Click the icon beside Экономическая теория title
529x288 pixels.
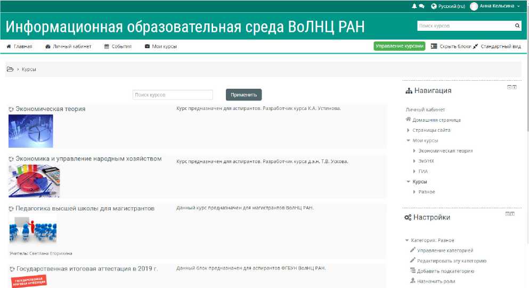[x=11, y=109]
